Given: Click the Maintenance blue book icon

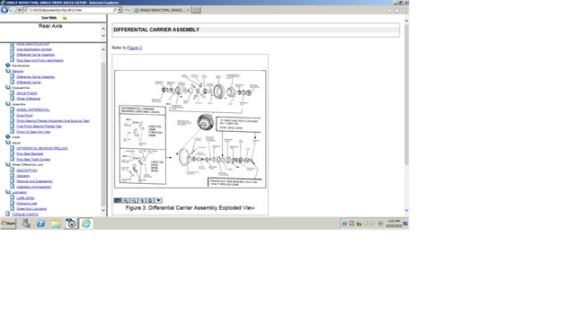Looking at the screenshot, I should (8, 65).
